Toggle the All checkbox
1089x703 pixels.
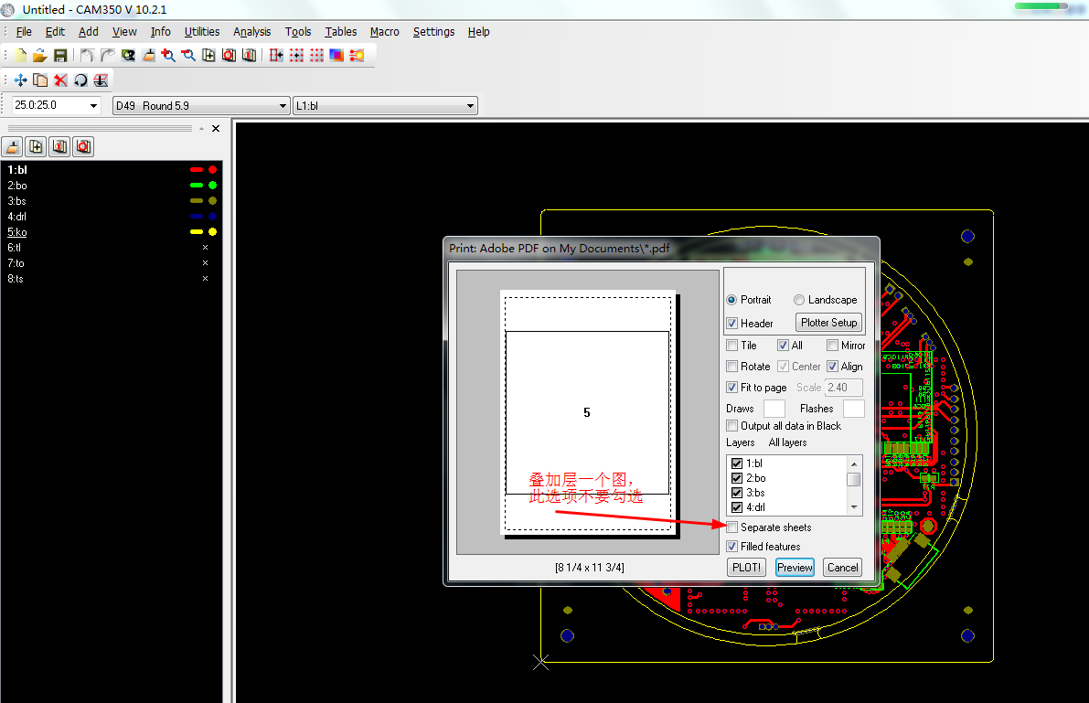(783, 346)
